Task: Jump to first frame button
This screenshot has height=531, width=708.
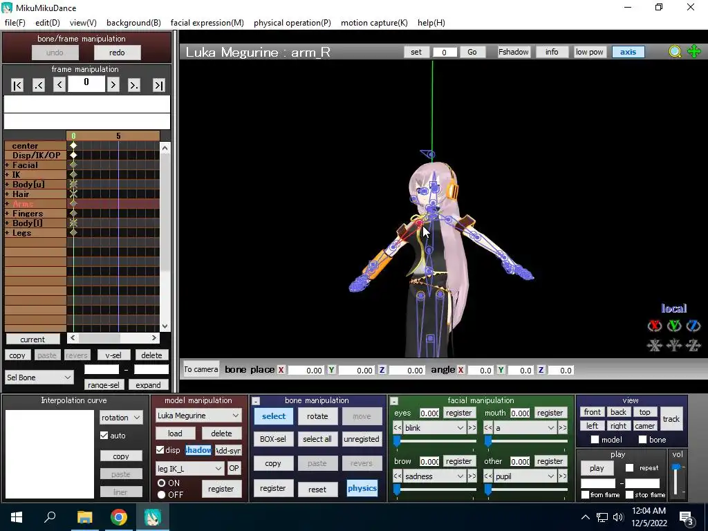Action: pos(17,85)
